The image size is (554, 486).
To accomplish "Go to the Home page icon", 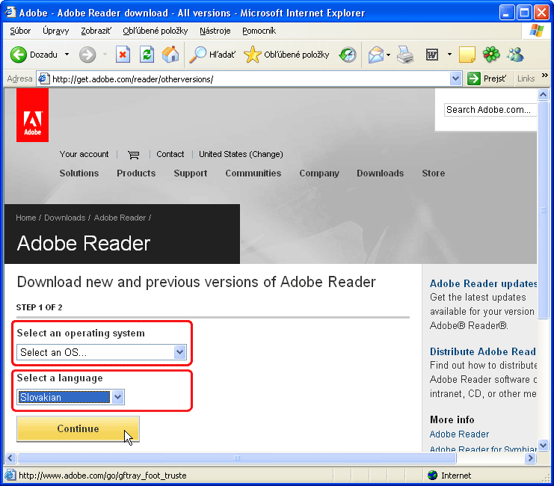I will coord(170,55).
